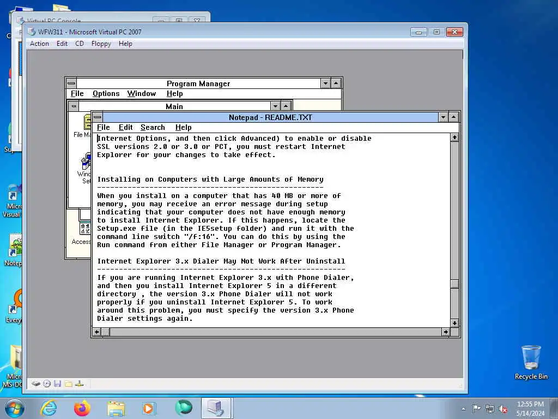Open the Virtual PC Edit menu
558x419 pixels.
pos(62,44)
